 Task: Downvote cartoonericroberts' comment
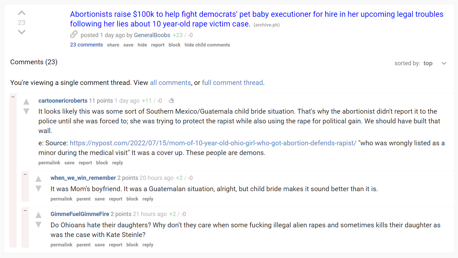tap(26, 111)
